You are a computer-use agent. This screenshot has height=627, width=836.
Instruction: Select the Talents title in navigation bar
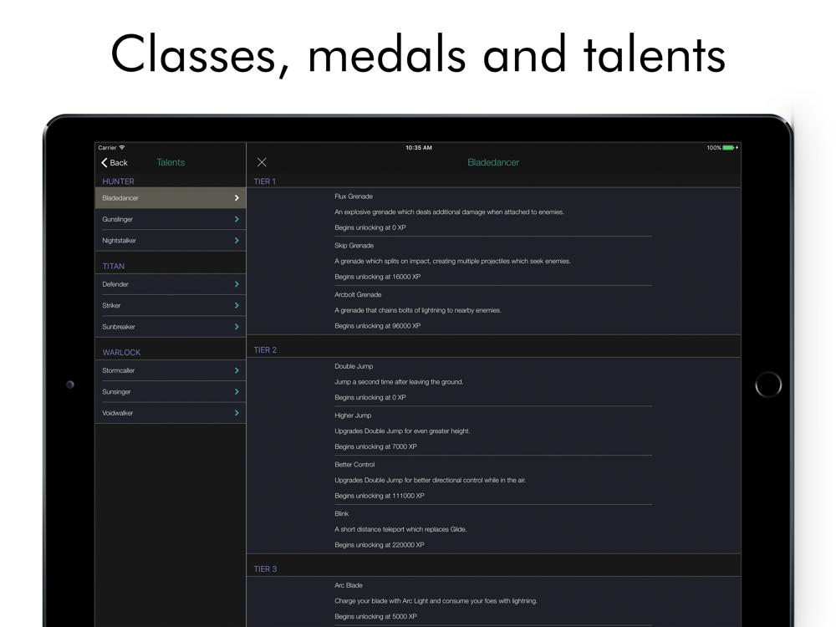(171, 162)
